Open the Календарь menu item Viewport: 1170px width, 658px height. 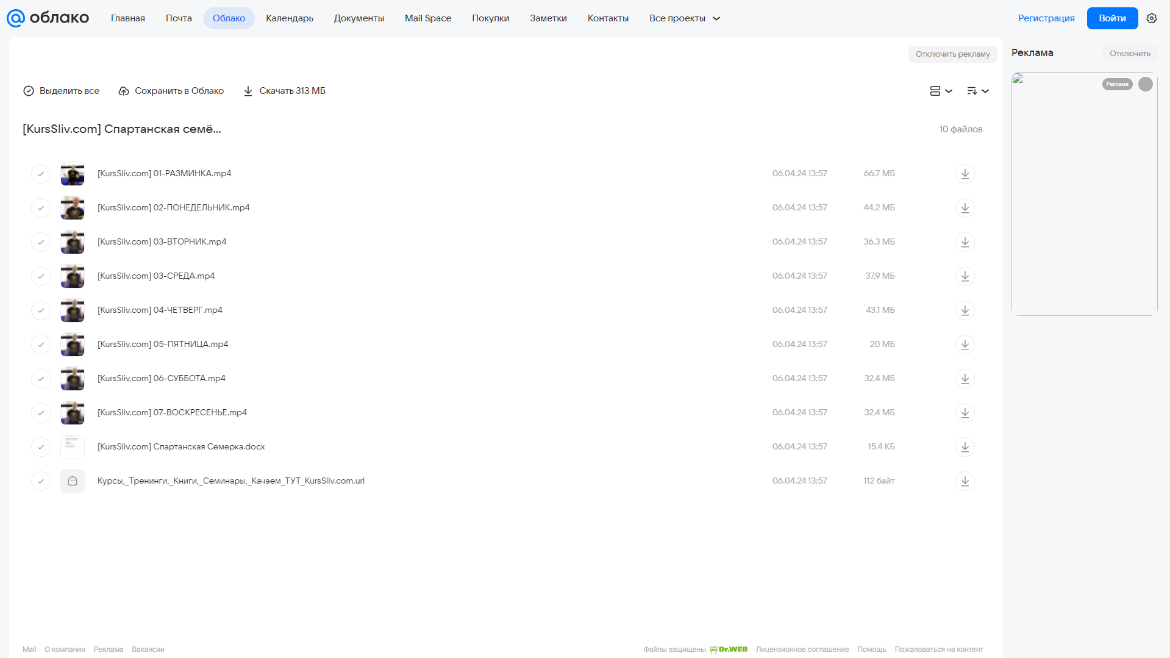coord(290,18)
